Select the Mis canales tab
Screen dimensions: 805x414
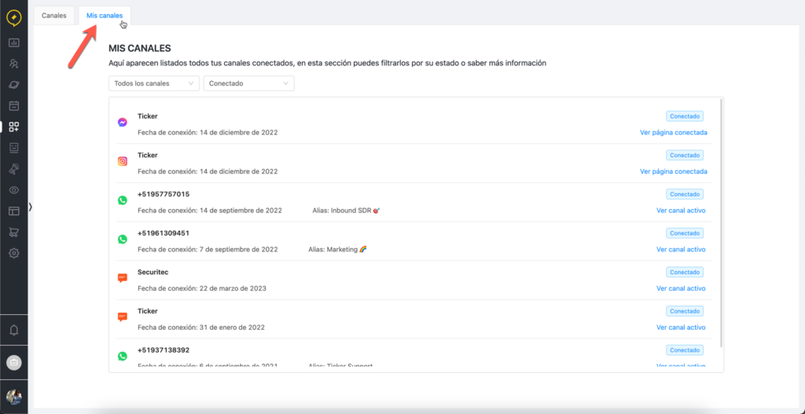104,15
